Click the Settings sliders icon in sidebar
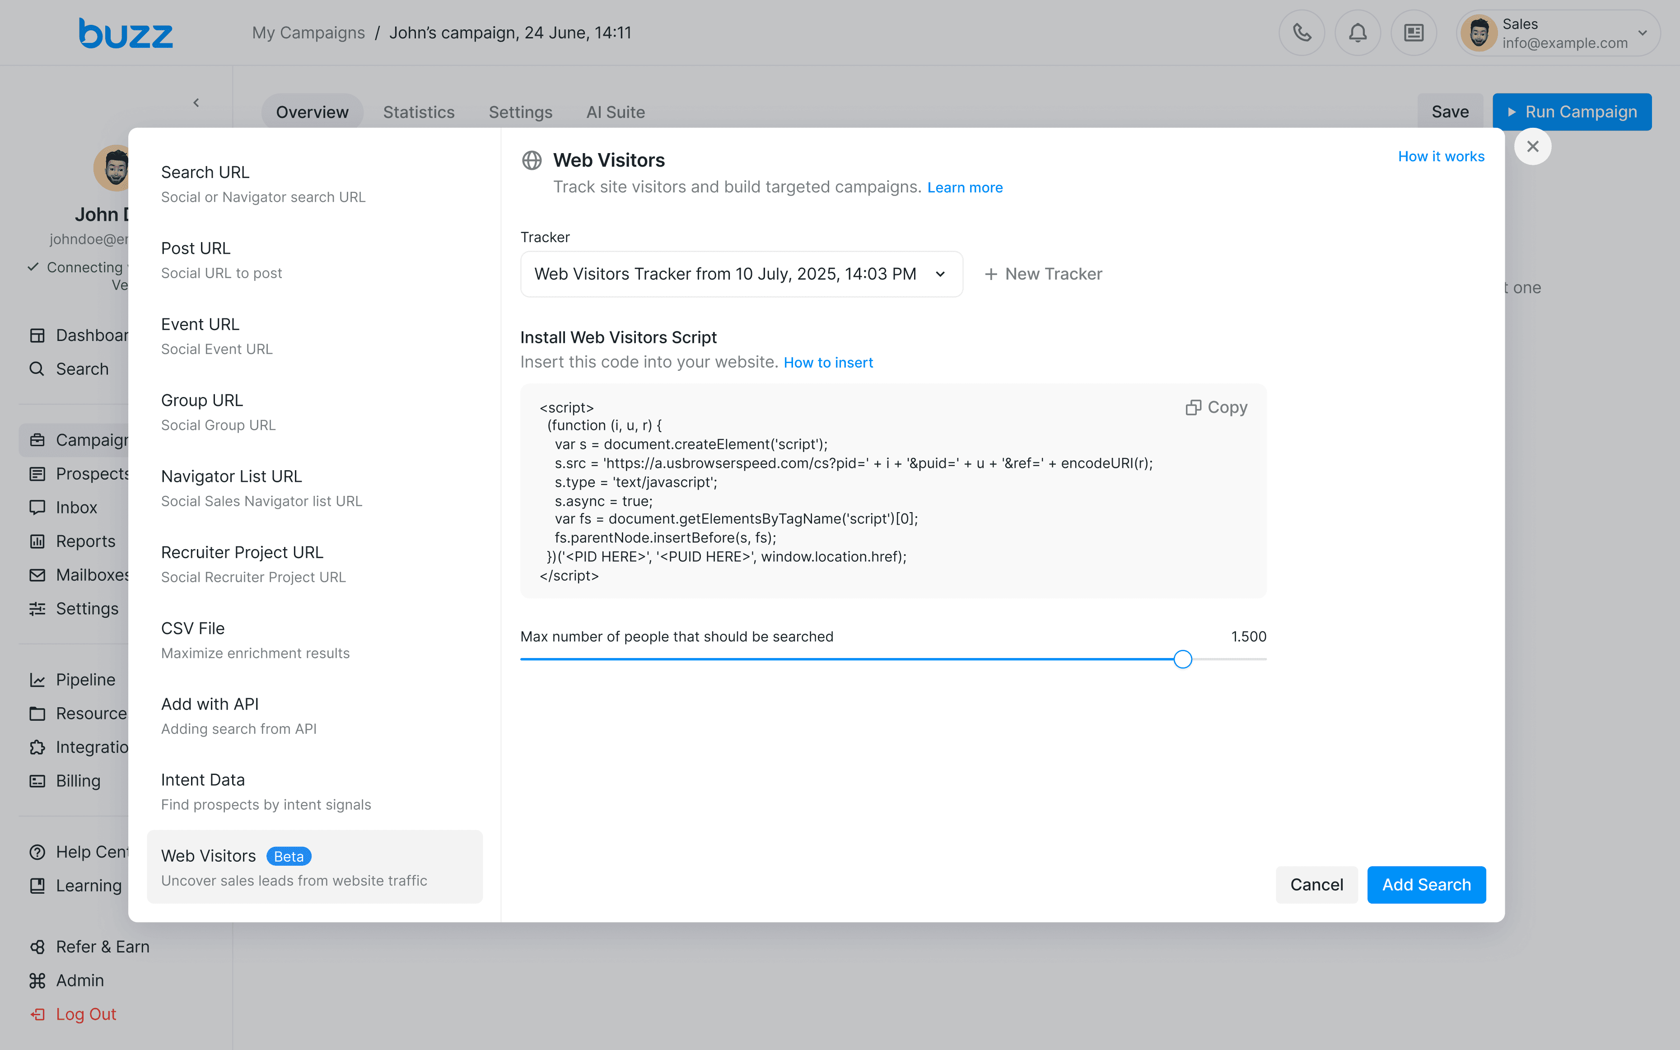 tap(37, 608)
